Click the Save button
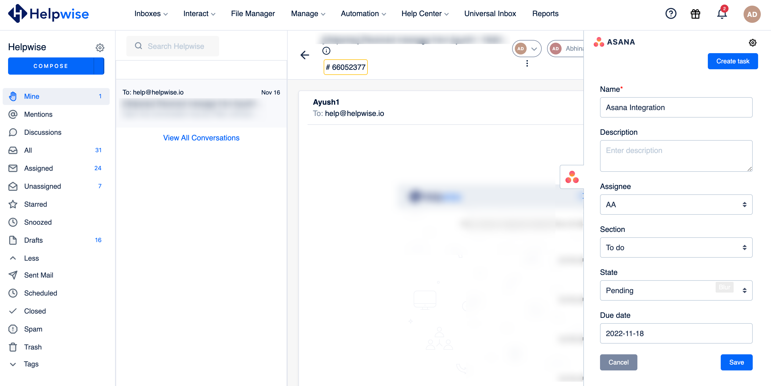This screenshot has height=386, width=771. pyautogui.click(x=736, y=362)
